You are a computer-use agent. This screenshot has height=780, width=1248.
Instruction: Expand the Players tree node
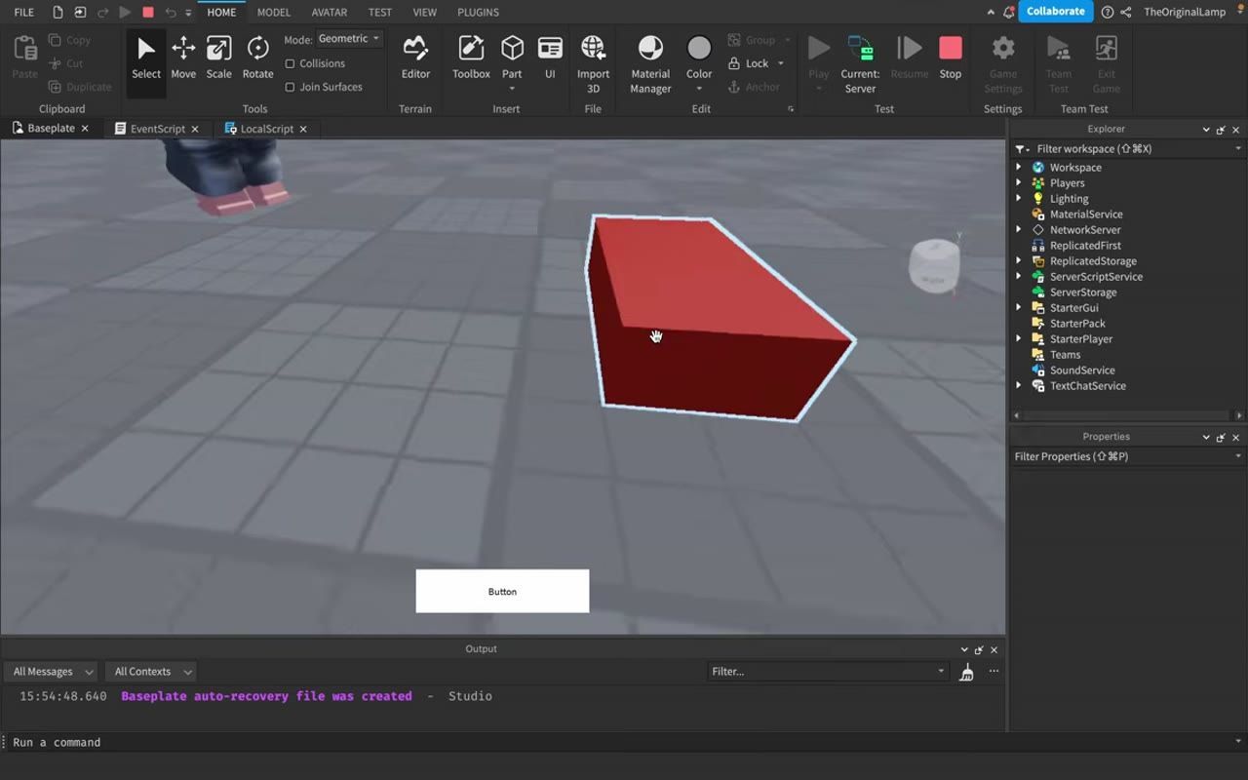1019,183
